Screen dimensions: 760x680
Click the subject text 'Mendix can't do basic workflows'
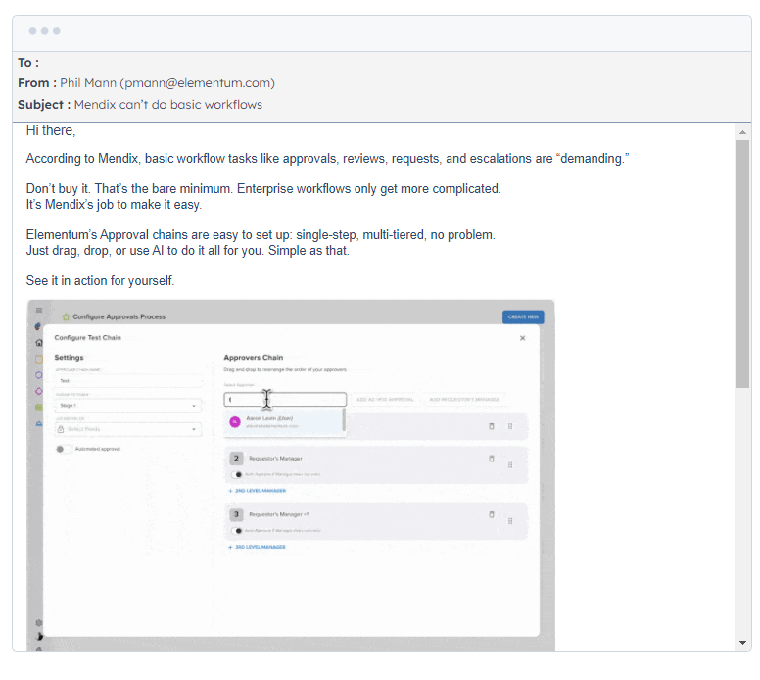pos(168,104)
